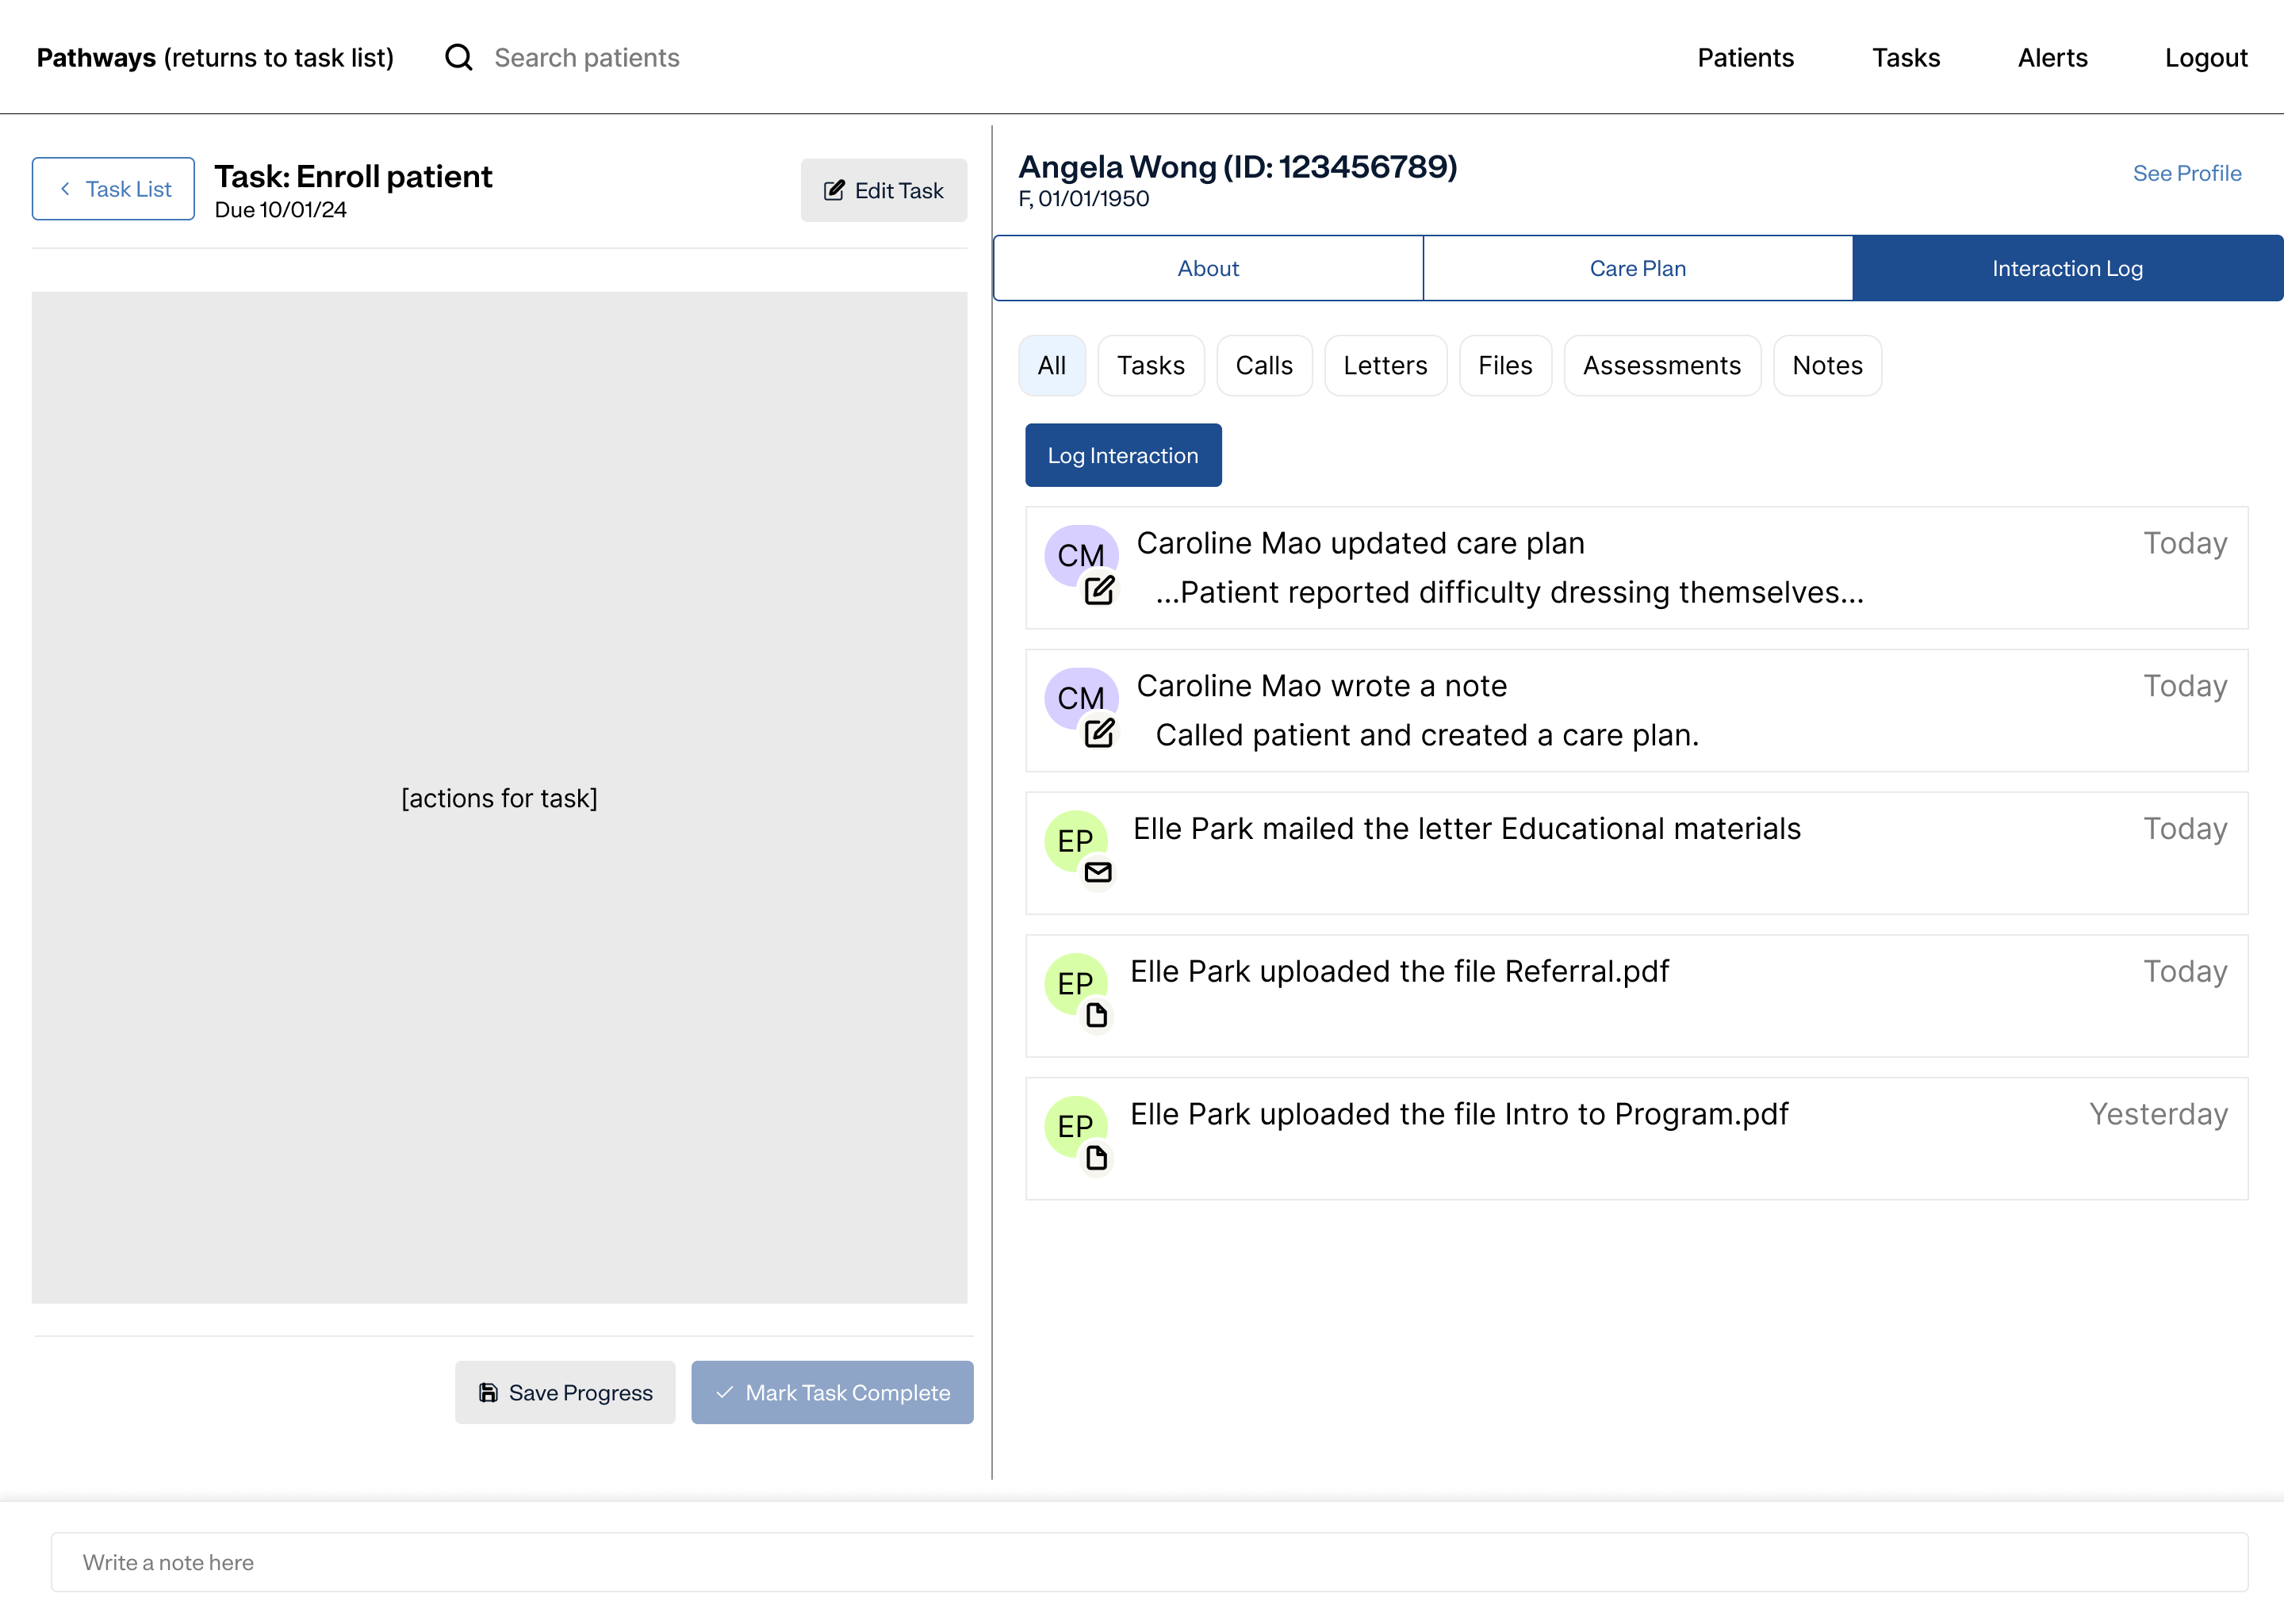2284x1624 pixels.
Task: Click Mark Task Complete button
Action: (x=832, y=1392)
